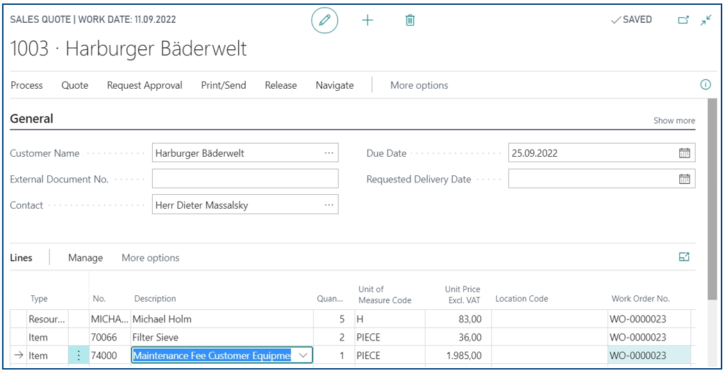
Task: Click the vertical page scrollbar
Action: pyautogui.click(x=712, y=198)
